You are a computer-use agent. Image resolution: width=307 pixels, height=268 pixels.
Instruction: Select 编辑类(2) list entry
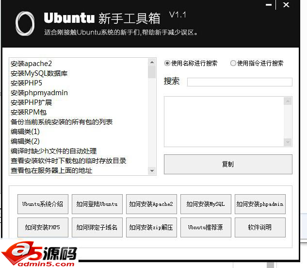[79, 141]
